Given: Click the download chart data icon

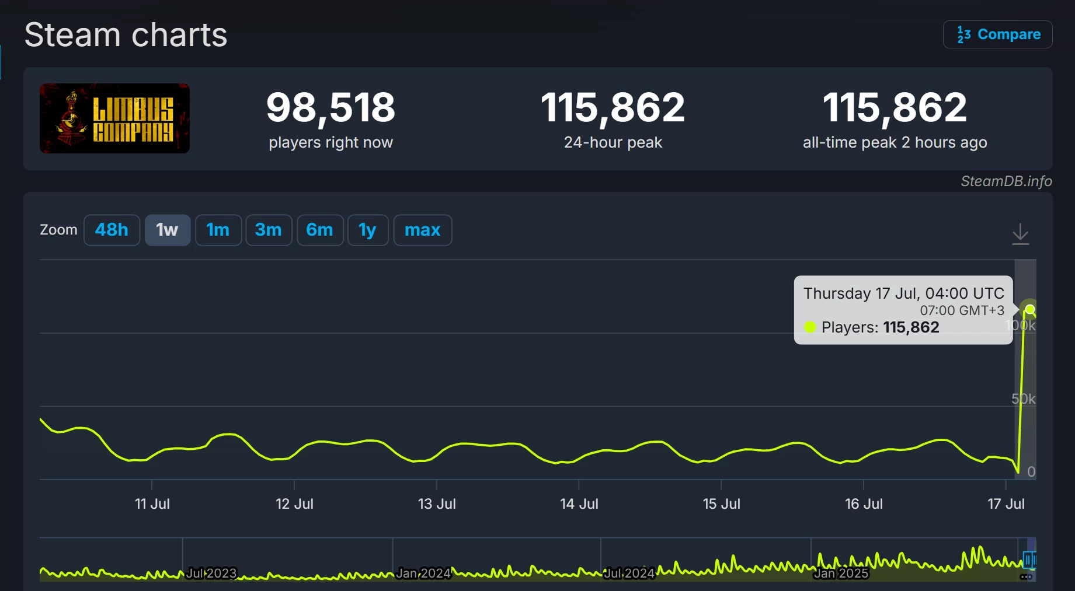Looking at the screenshot, I should point(1020,234).
